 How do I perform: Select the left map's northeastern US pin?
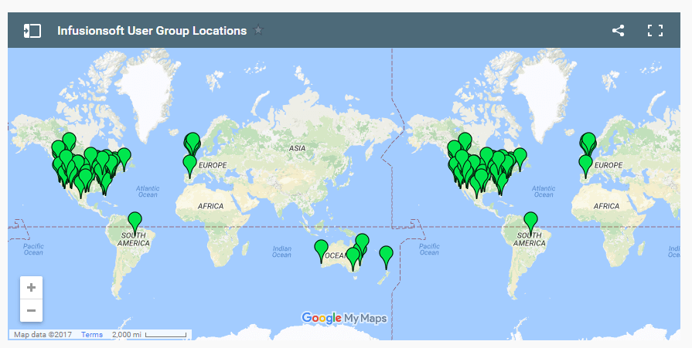(x=124, y=157)
